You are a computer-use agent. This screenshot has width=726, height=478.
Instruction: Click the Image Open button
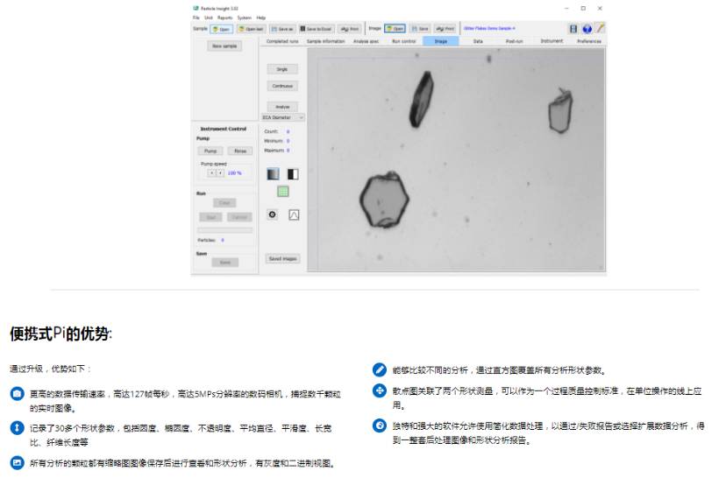click(x=395, y=29)
